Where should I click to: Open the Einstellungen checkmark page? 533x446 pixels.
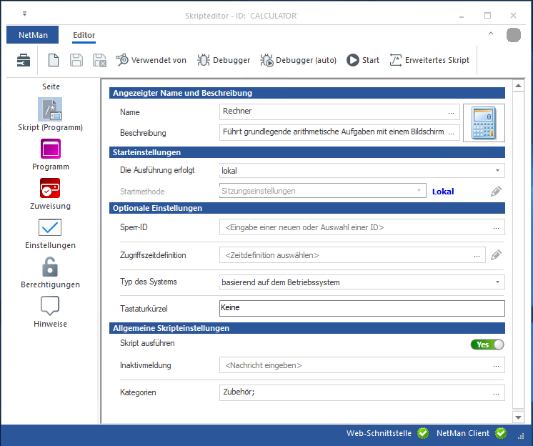point(50,227)
